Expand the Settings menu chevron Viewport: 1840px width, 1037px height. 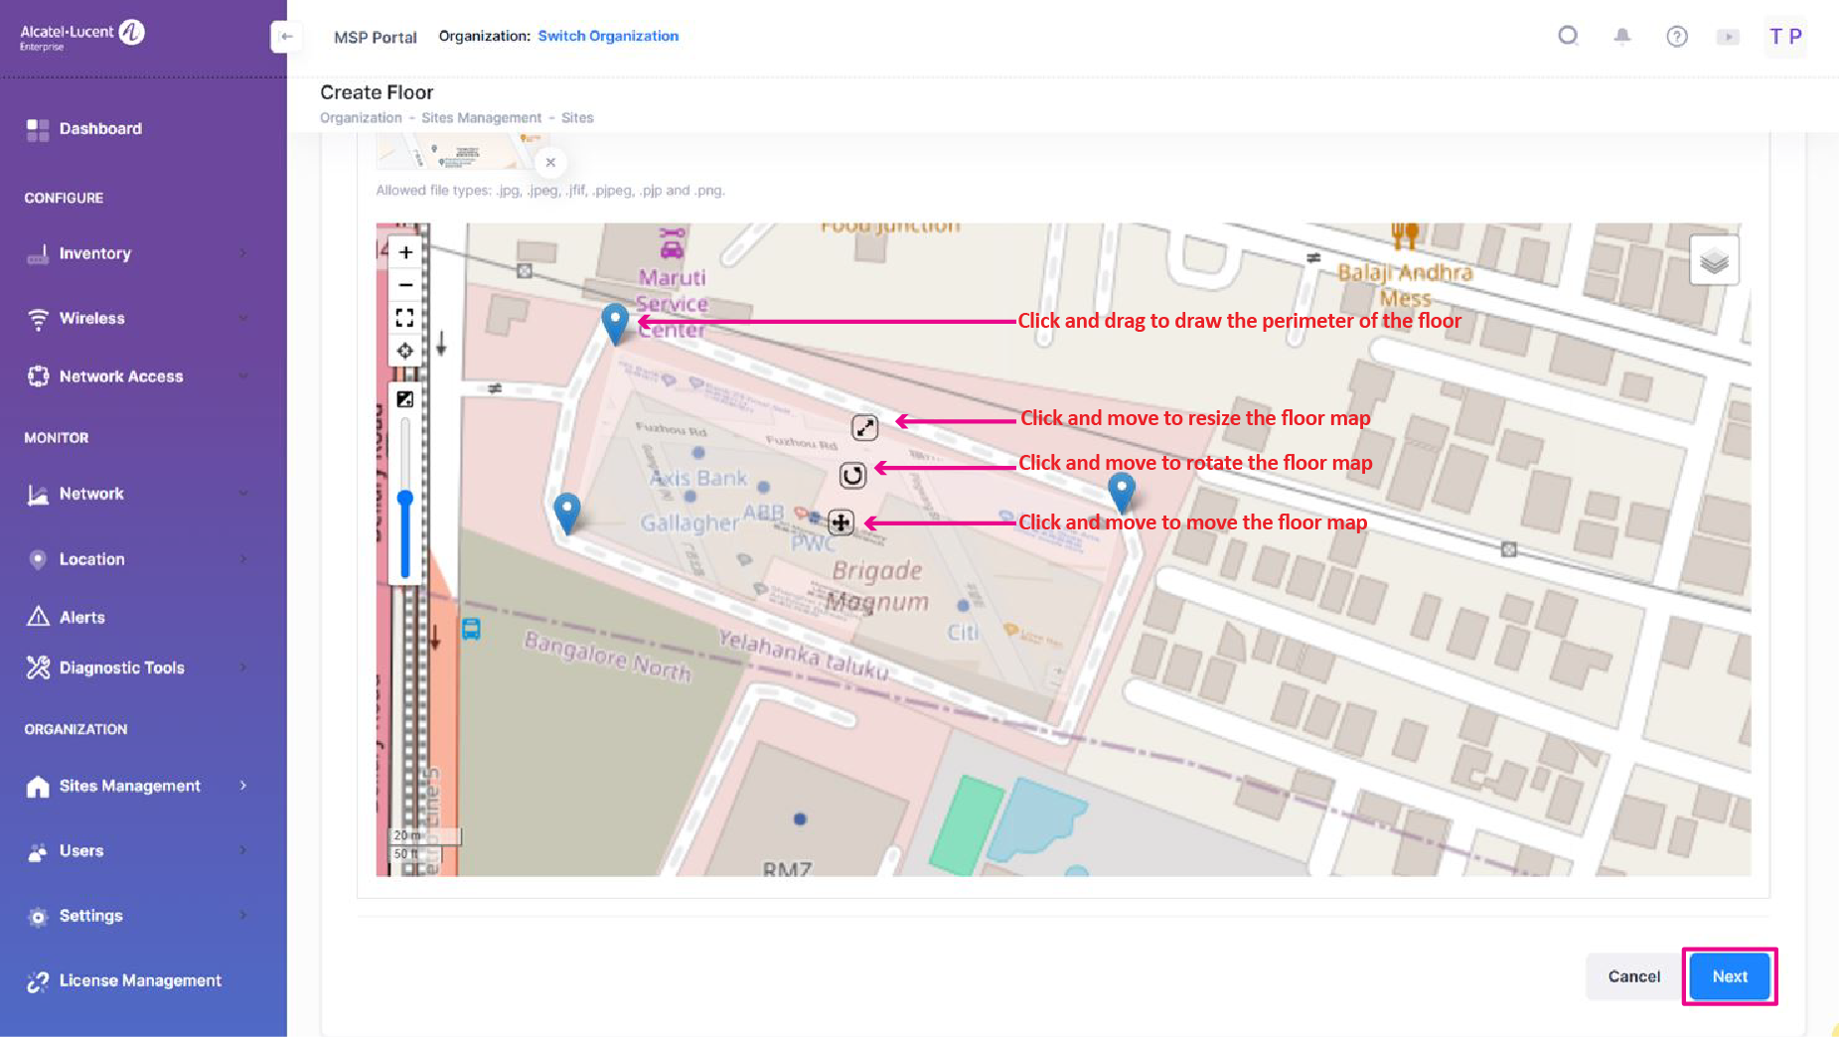pos(243,916)
